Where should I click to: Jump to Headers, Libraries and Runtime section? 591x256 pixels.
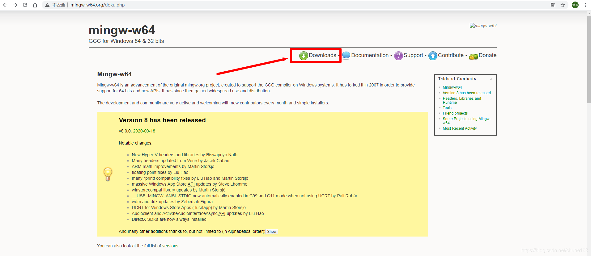(x=462, y=100)
